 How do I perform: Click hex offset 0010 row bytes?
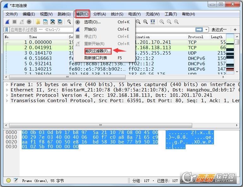(x=90, y=137)
